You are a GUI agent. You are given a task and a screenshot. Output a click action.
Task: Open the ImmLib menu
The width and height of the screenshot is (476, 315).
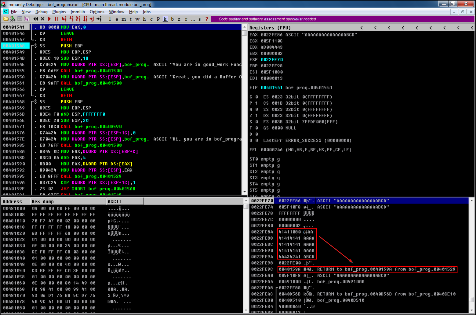[78, 12]
